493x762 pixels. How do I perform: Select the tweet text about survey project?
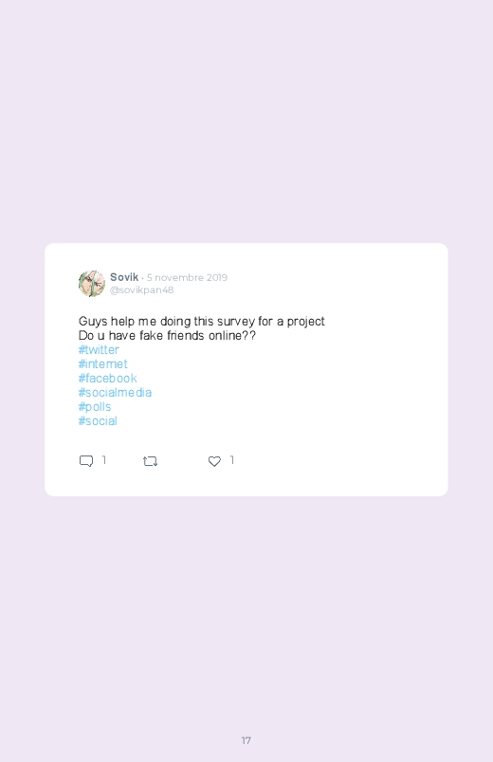click(x=202, y=322)
